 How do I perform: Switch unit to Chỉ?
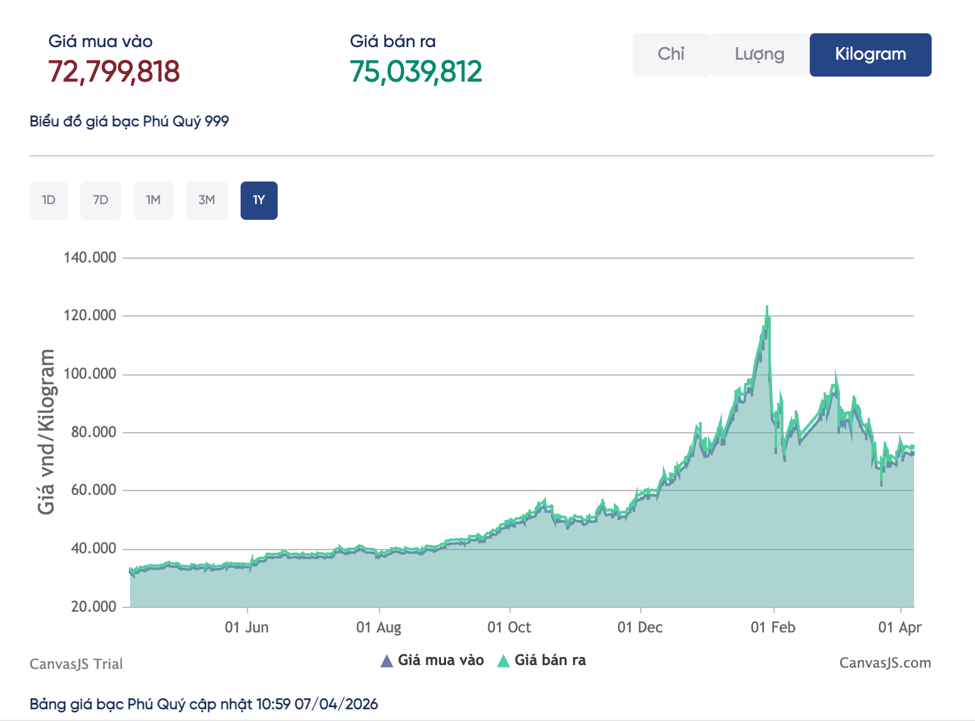pyautogui.click(x=670, y=55)
